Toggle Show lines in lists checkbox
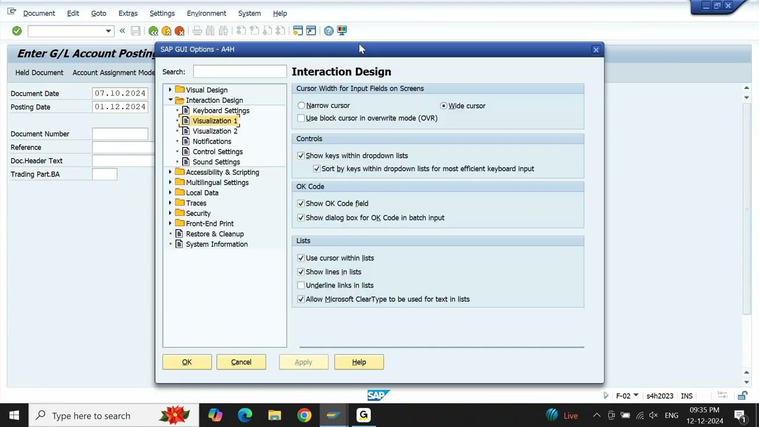Image resolution: width=759 pixels, height=427 pixels. click(301, 272)
